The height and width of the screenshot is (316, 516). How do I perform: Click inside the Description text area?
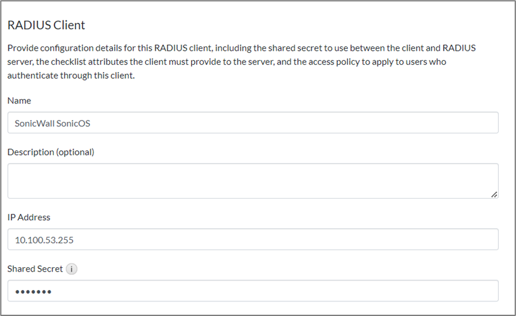[253, 181]
